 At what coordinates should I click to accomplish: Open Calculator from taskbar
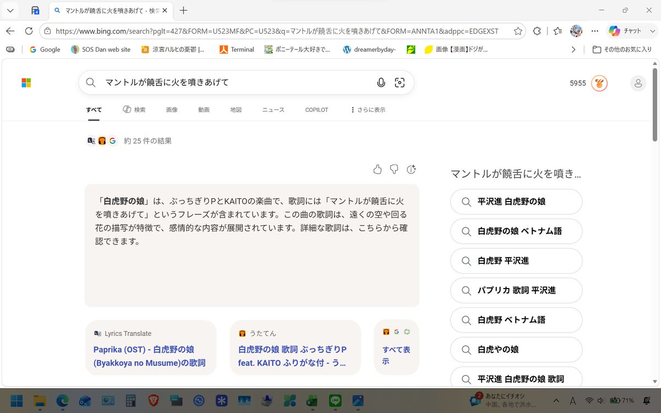click(x=131, y=400)
